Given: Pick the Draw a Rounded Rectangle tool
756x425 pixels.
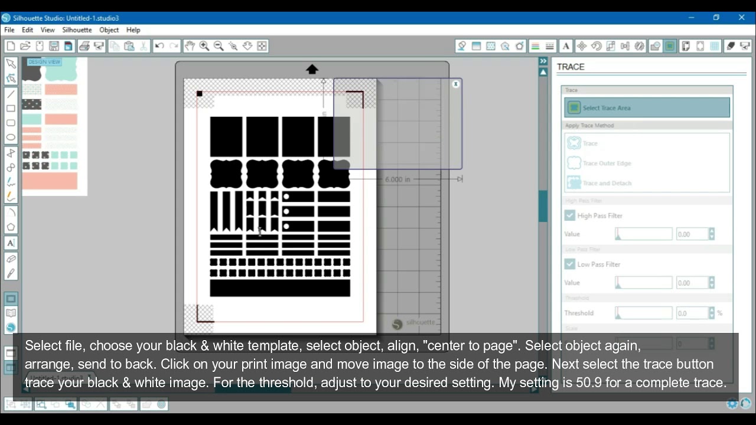Looking at the screenshot, I should click(x=11, y=123).
